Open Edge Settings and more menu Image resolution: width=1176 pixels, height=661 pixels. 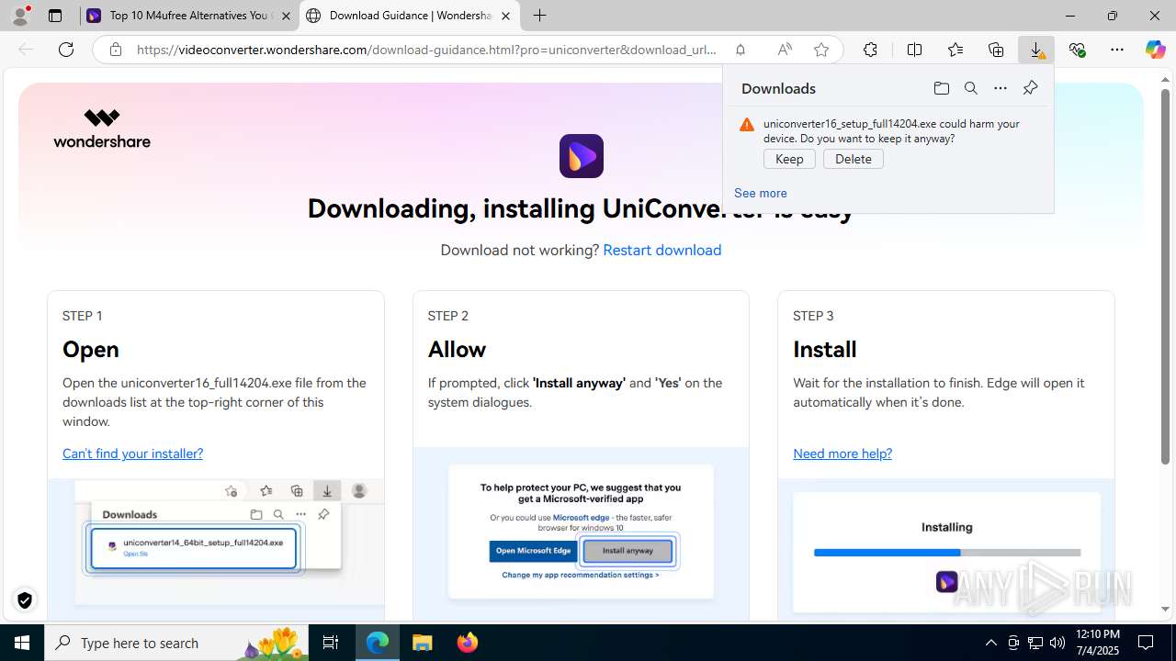pyautogui.click(x=1117, y=50)
